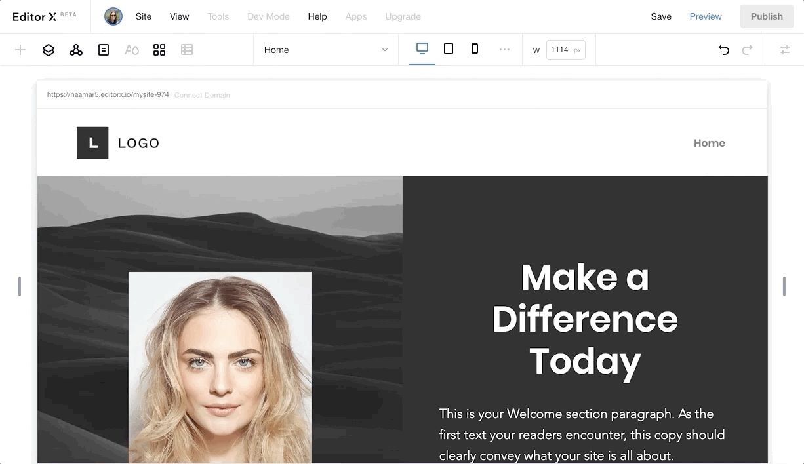Image resolution: width=804 pixels, height=464 pixels.
Task: Click the Undo arrow
Action: 724,50
